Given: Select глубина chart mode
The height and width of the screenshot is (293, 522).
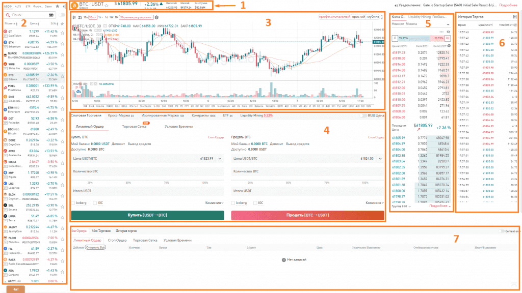Looking at the screenshot, I should [373, 17].
